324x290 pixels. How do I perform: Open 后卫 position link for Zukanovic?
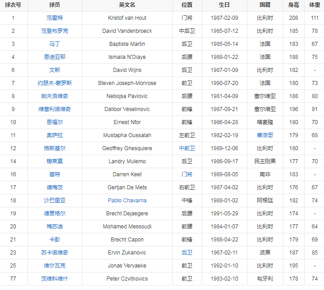click(187, 253)
